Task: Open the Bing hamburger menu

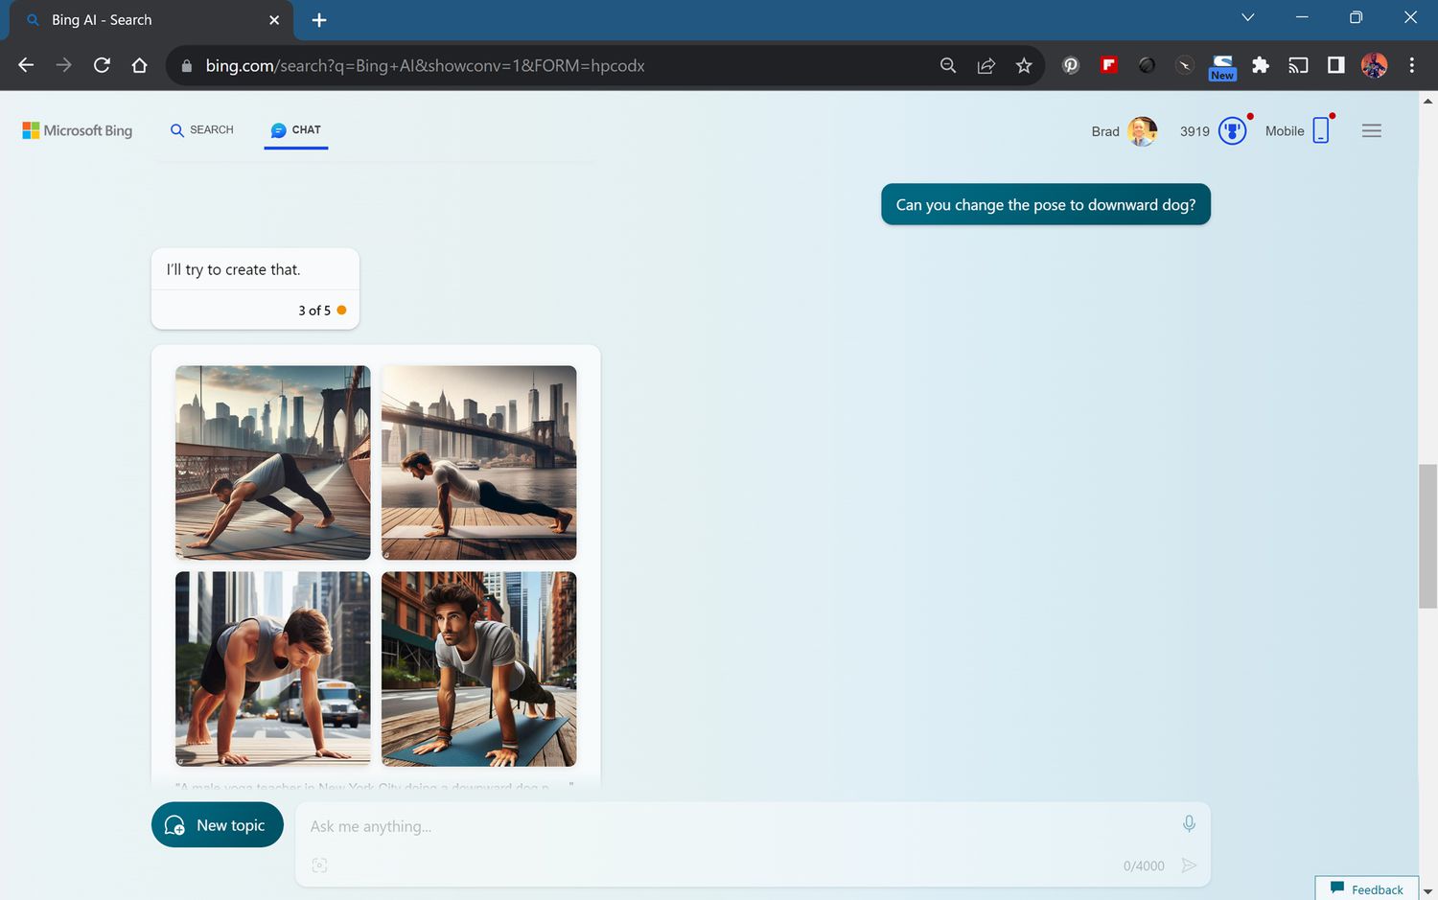Action: (x=1371, y=131)
